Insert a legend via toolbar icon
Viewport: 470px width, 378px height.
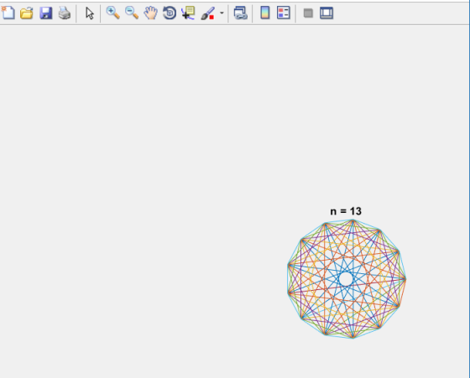point(284,13)
